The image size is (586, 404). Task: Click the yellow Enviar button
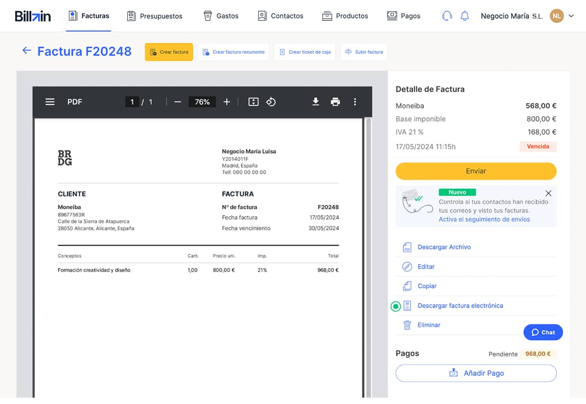(476, 171)
